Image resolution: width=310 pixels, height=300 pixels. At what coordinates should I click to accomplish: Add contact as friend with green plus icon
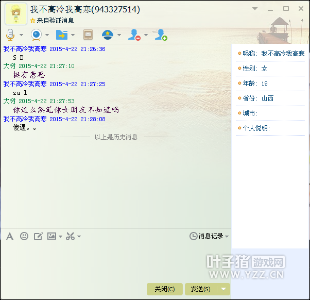coord(161,35)
